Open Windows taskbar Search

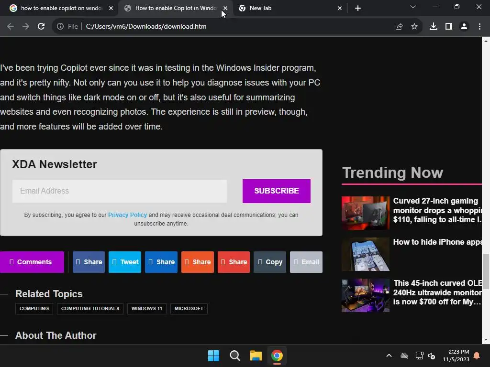(x=234, y=356)
